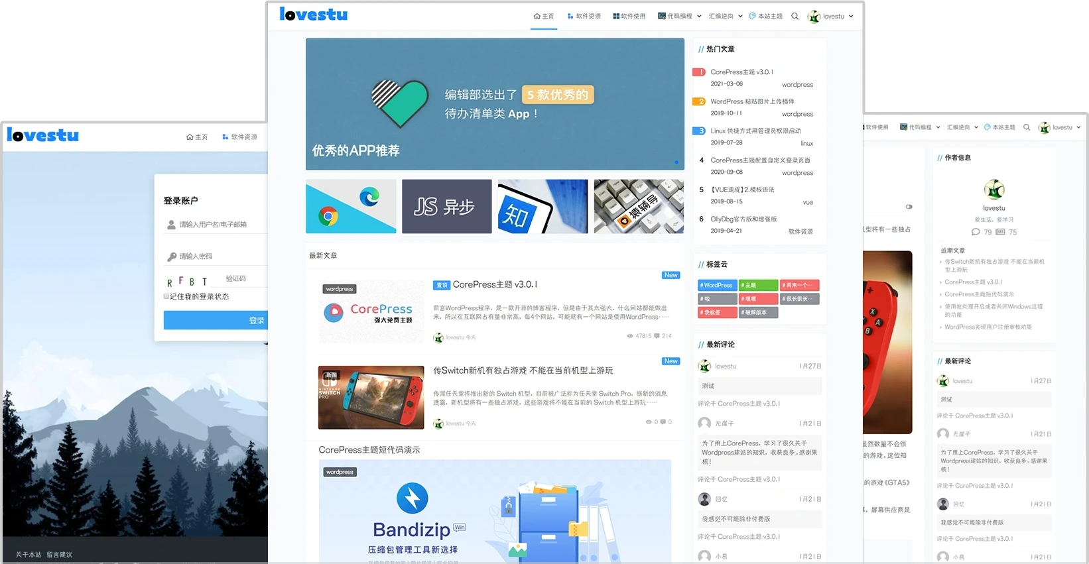Flip the small toggle switch in right window
1089x564 pixels.
(909, 207)
